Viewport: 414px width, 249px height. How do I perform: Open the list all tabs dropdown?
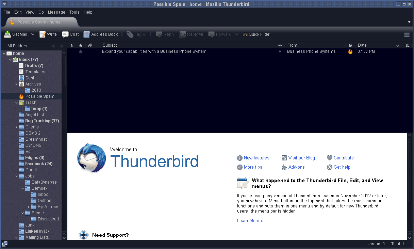(x=409, y=22)
